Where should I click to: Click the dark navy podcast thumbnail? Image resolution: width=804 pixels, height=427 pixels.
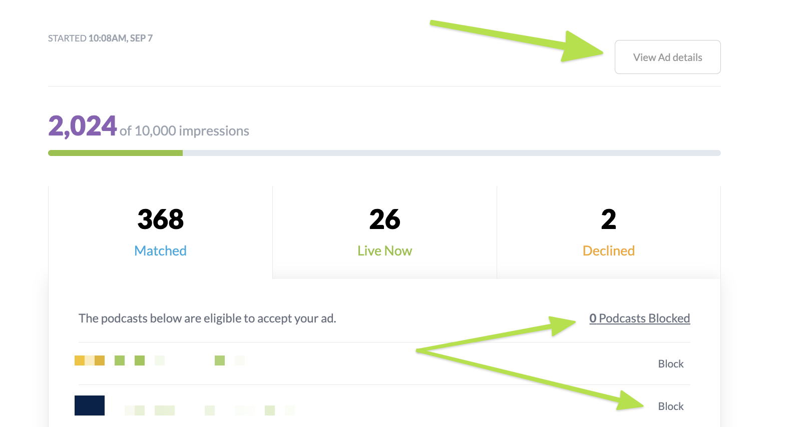(x=90, y=405)
